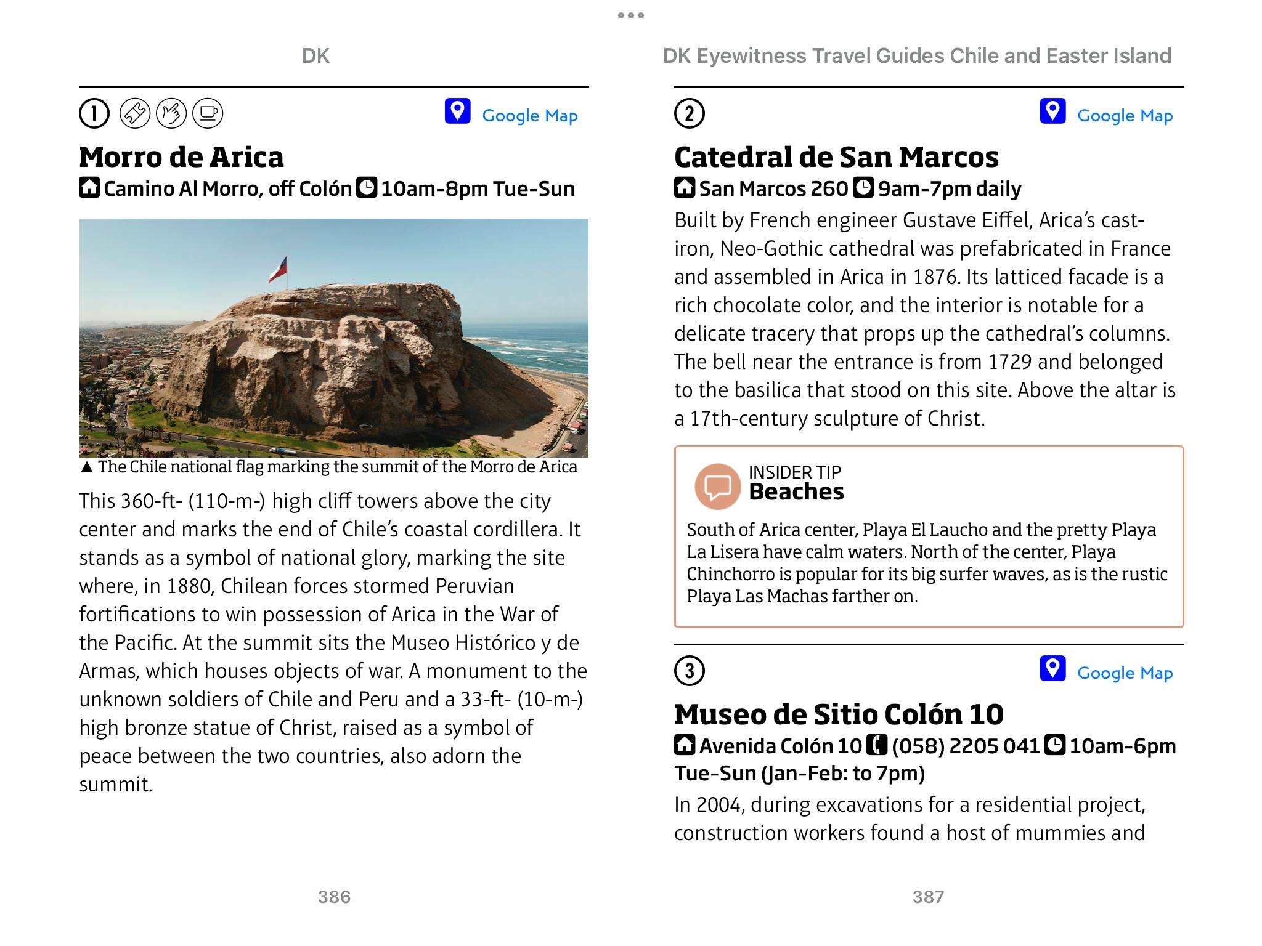Click the Morro de Arica heading
Image resolution: width=1262 pixels, height=946 pixels.
pyautogui.click(x=181, y=157)
